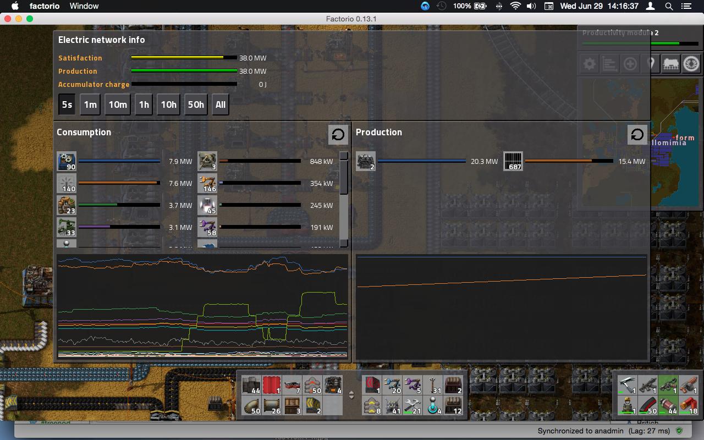Screen dimensions: 704x440
Task: Click the steam engine producer icon with count 2
Action: coord(366,161)
